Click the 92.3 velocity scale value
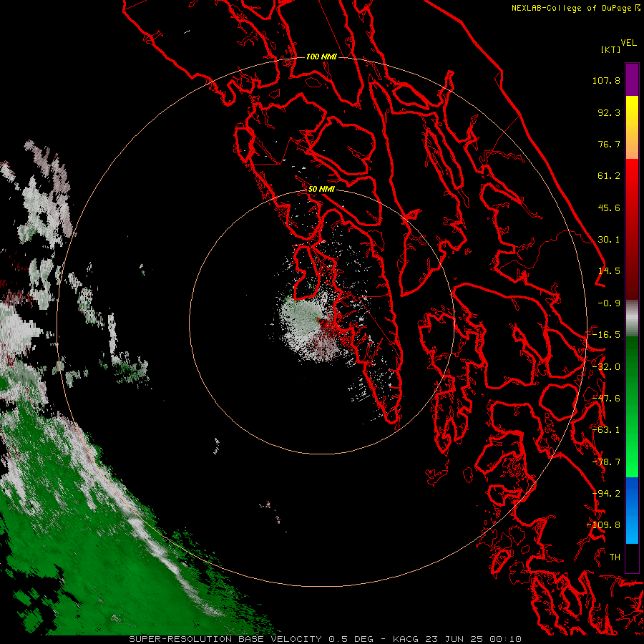The width and height of the screenshot is (644, 644). (609, 112)
